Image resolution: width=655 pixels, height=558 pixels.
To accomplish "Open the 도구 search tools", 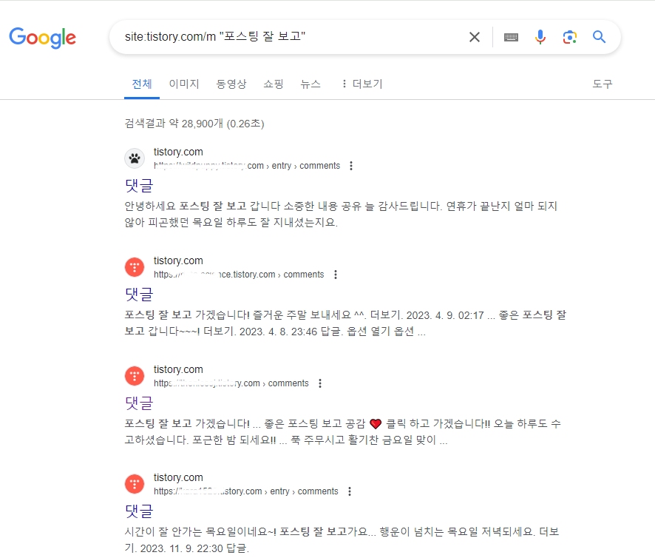I will point(603,84).
